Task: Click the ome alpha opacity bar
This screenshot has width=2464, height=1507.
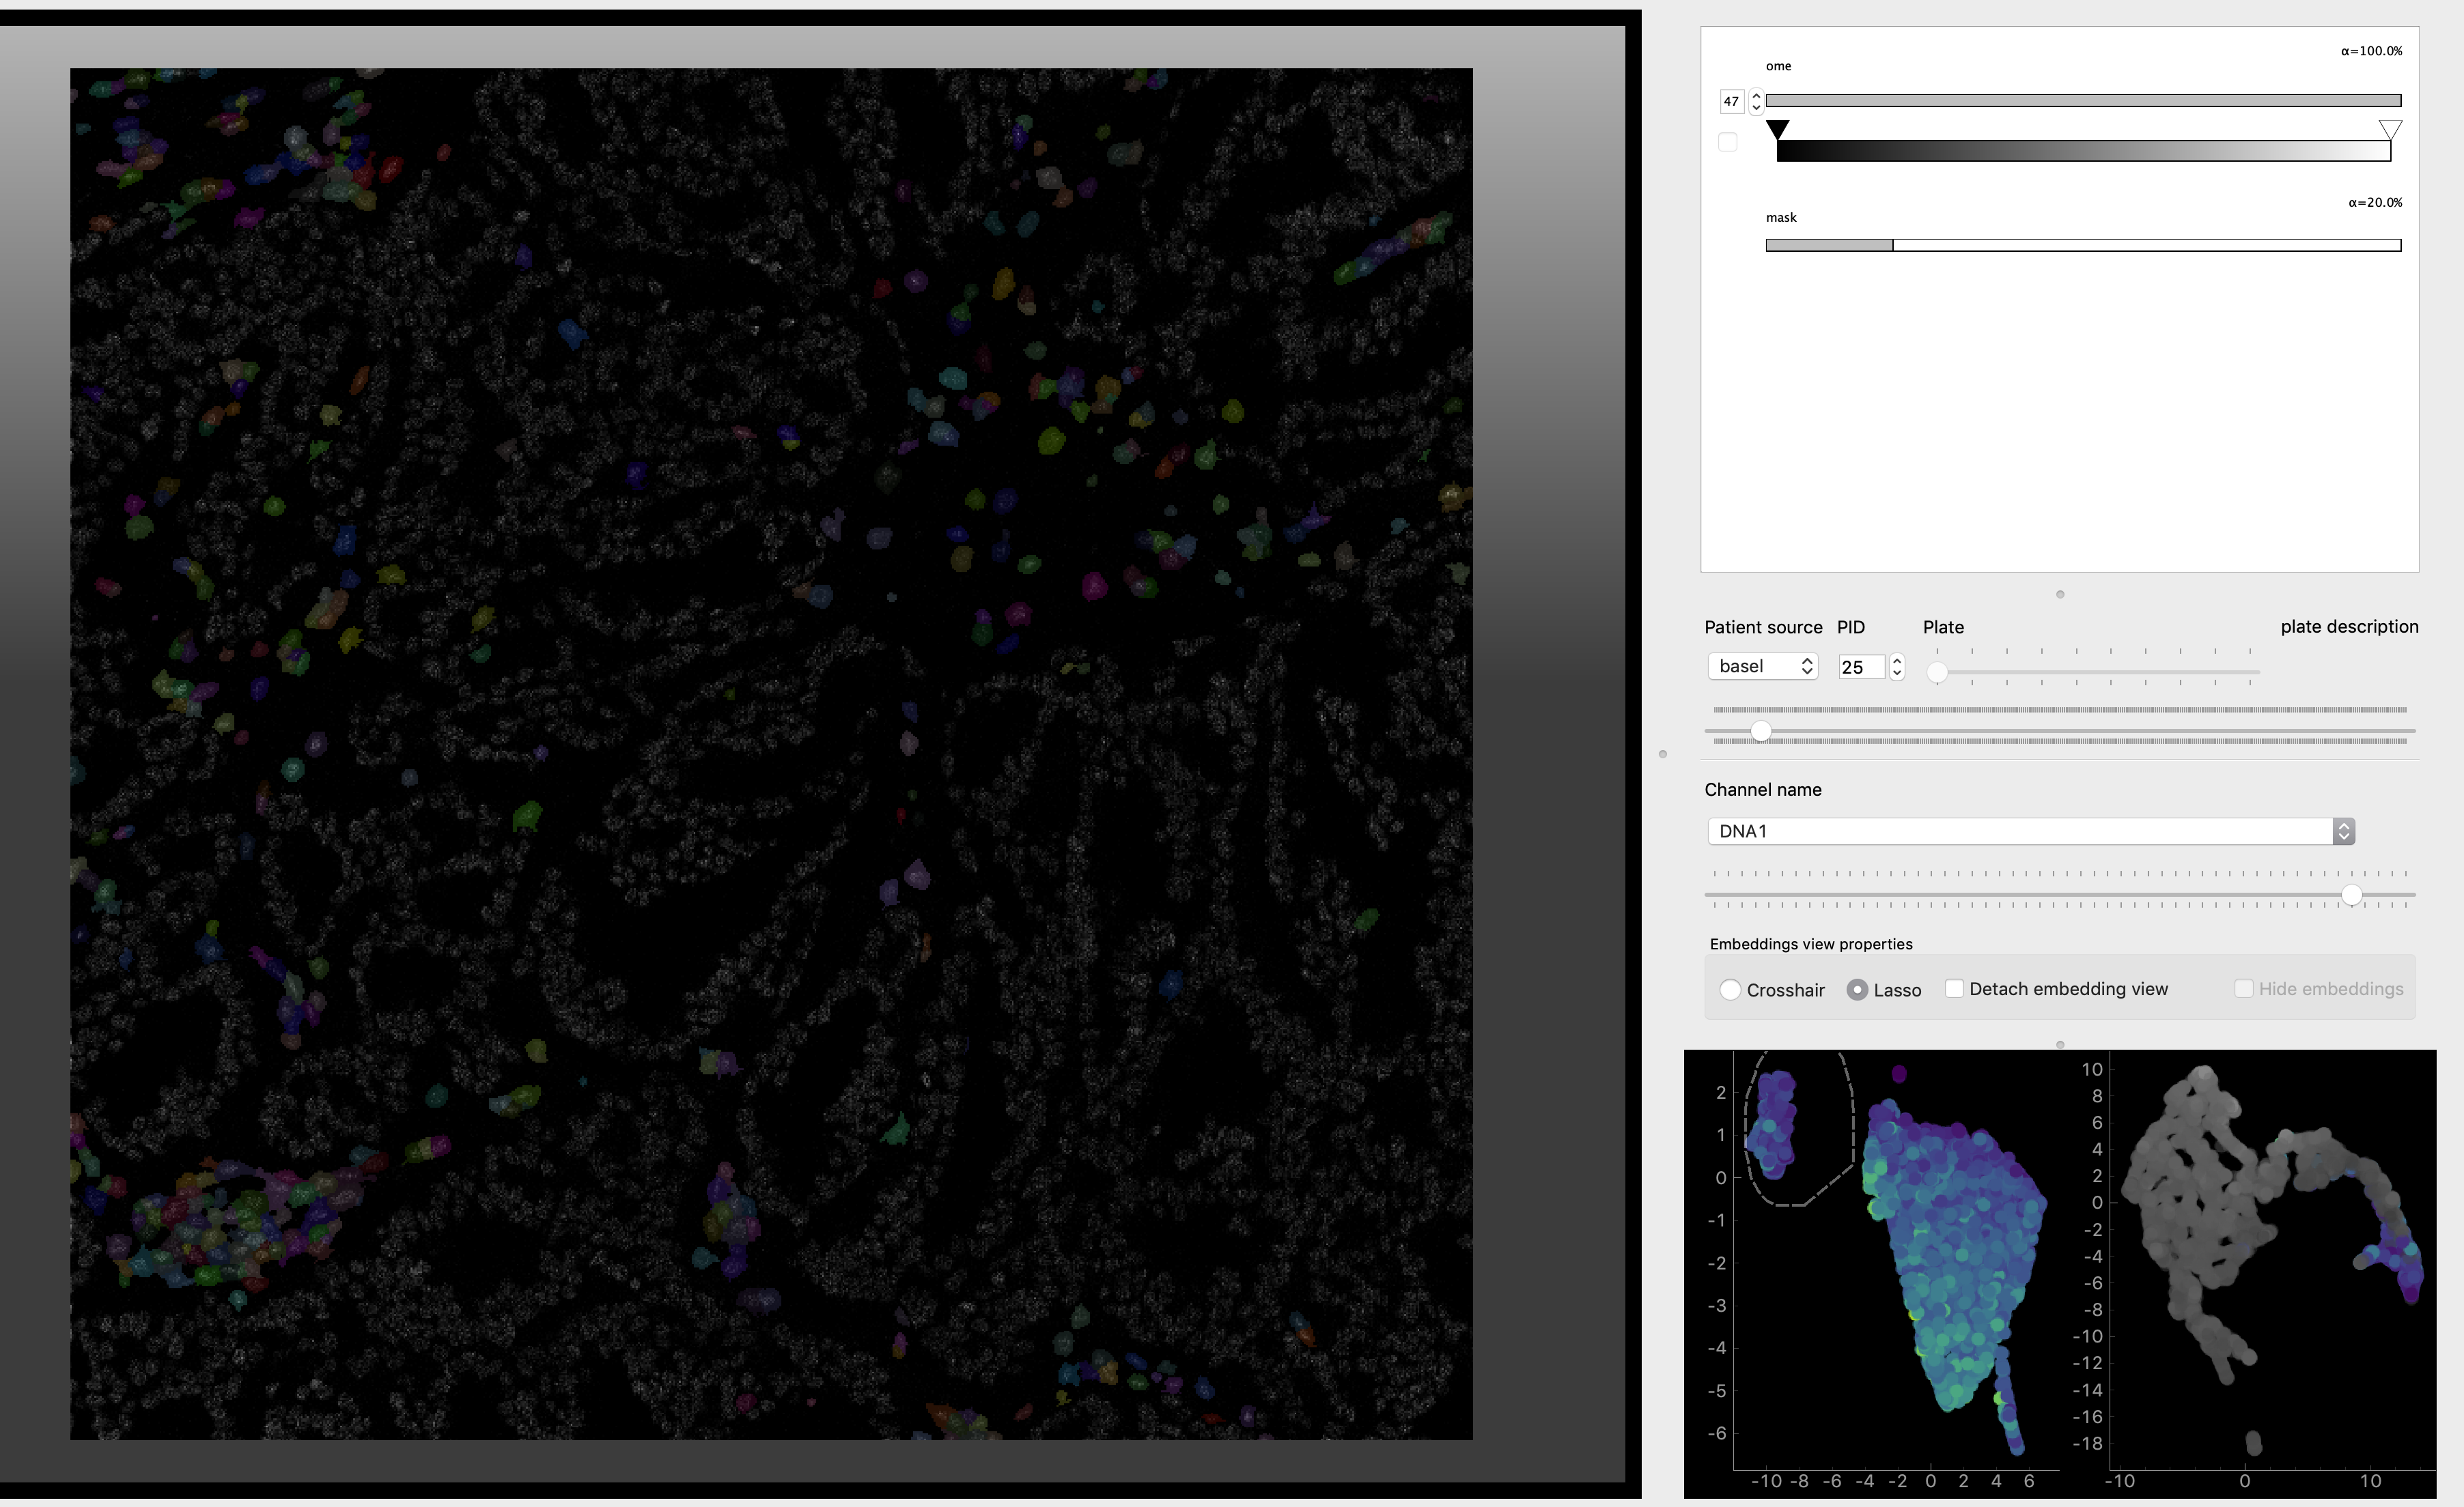Action: tap(2082, 100)
